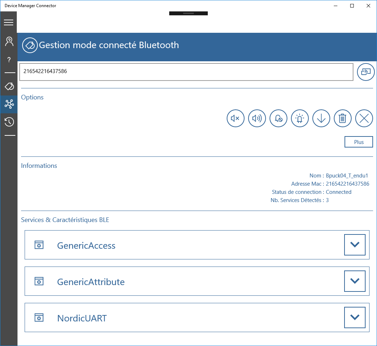Click the tag icon in page header

[30, 45]
